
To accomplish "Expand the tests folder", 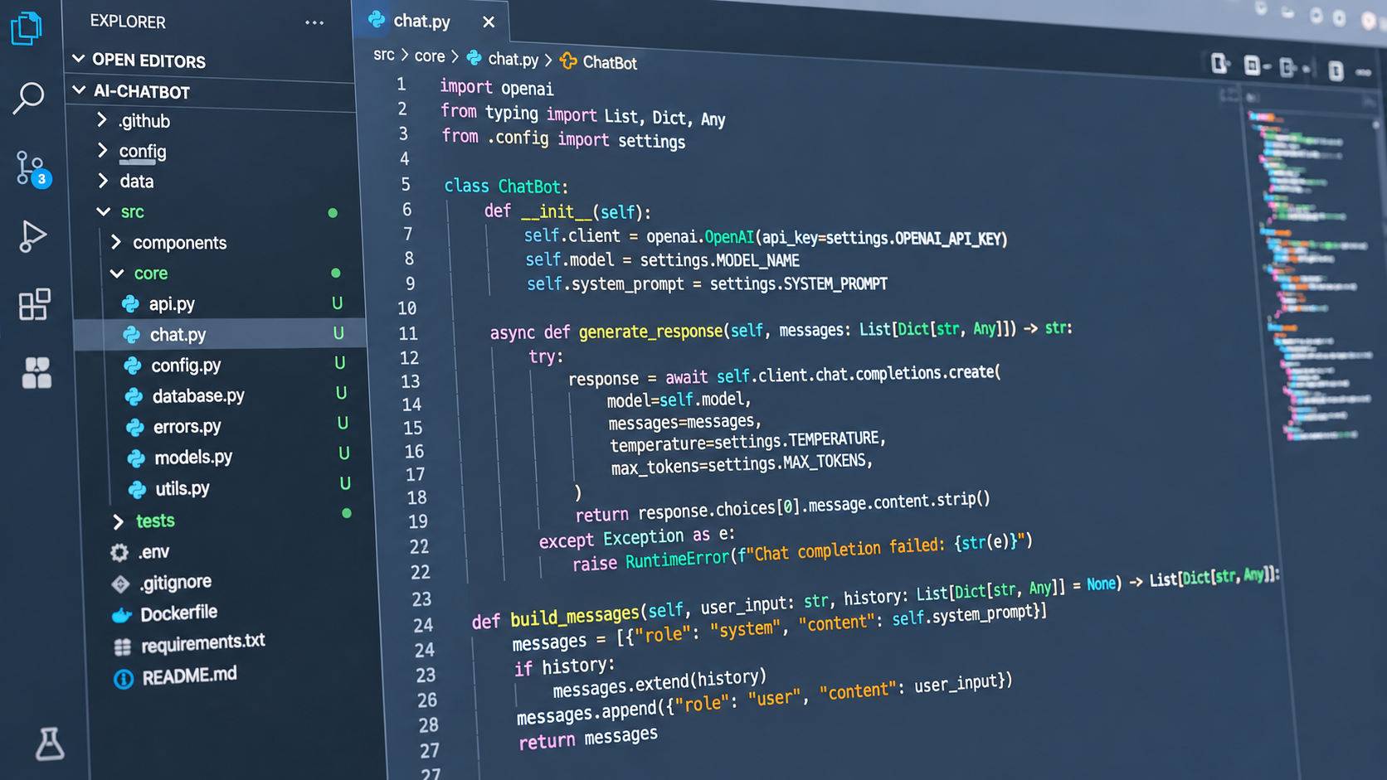I will [x=119, y=521].
